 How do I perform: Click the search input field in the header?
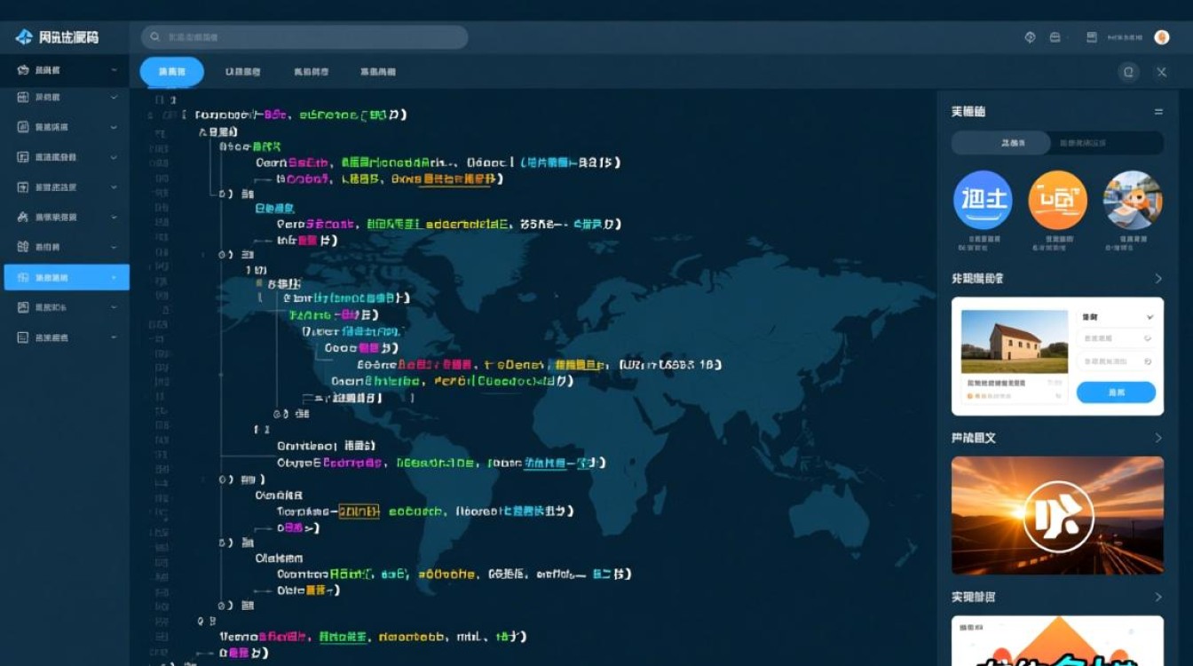click(x=311, y=37)
